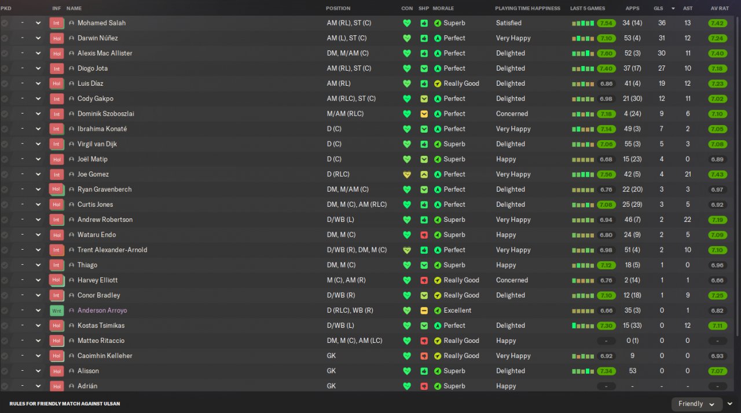This screenshot has height=413, width=741.
Task: Open Mohamed Salah's player profile
Action: [101, 23]
